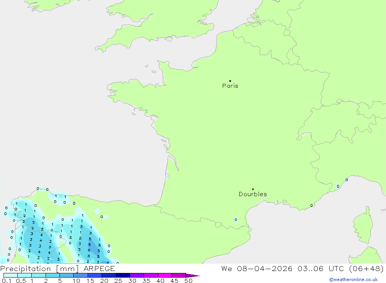Viewport: 386px width, 283px height.
Task: Click the legend arrow tip above 50
Action: click(193, 275)
